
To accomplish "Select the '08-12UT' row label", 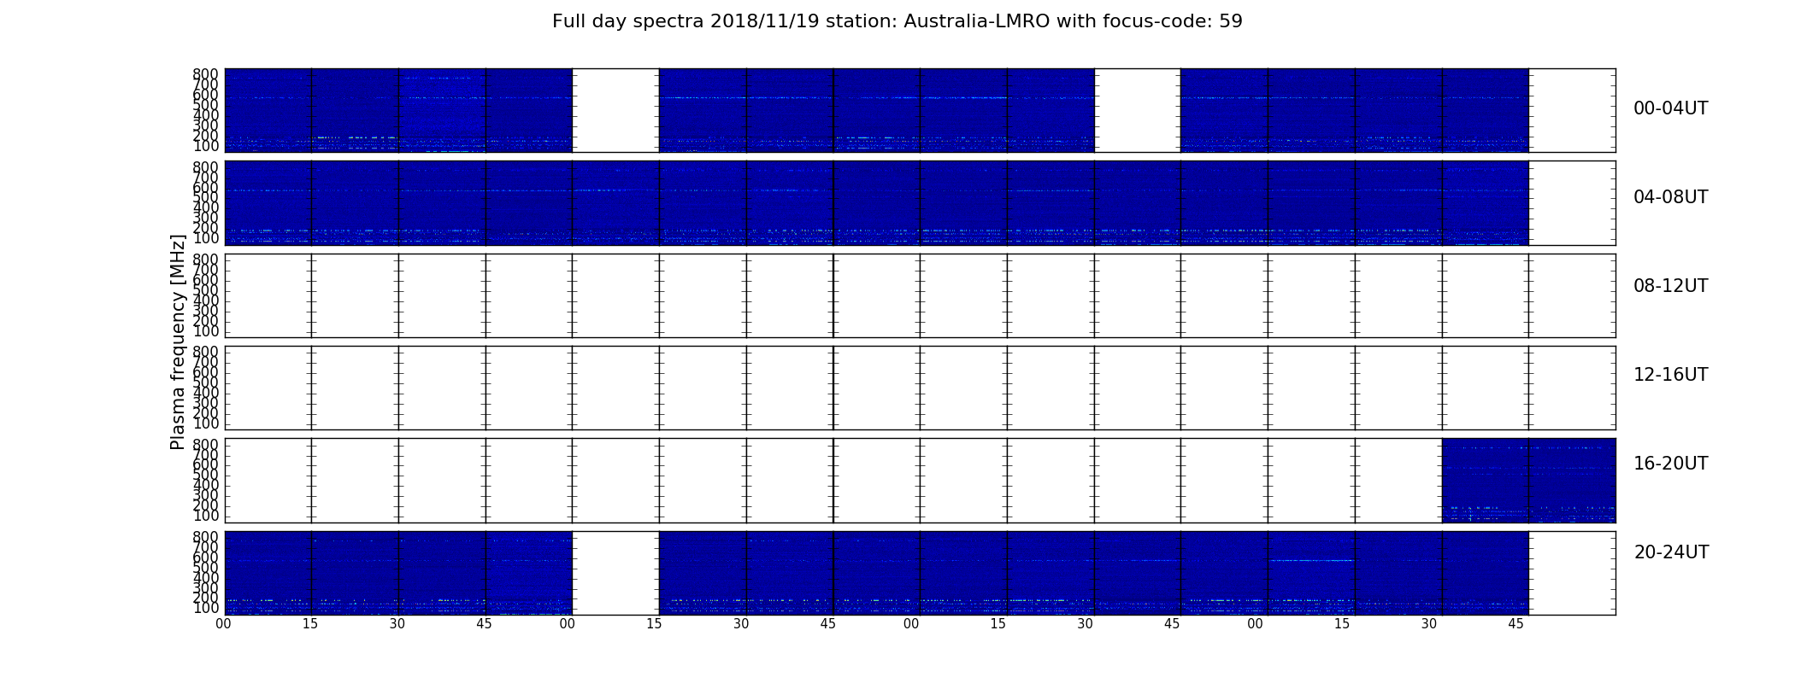I will pos(1670,286).
